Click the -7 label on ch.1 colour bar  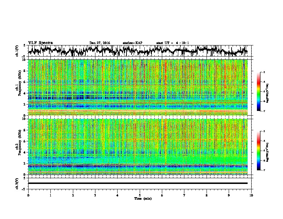click(x=264, y=111)
